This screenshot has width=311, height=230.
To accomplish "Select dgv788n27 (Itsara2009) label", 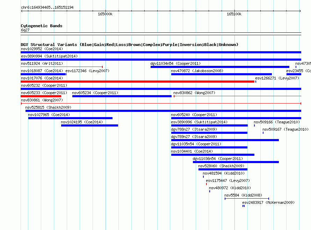I will click(x=194, y=129).
